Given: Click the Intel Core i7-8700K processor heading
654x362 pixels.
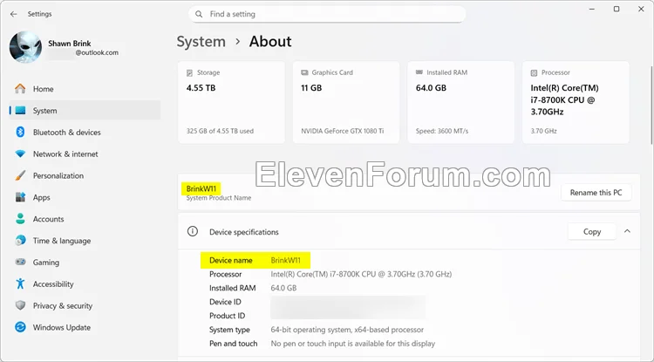Looking at the screenshot, I should pos(564,99).
